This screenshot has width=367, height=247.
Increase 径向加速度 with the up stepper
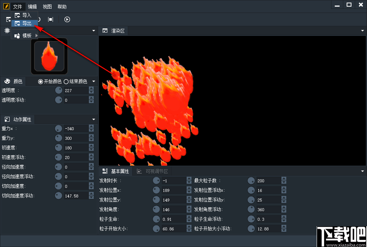pos(91,165)
